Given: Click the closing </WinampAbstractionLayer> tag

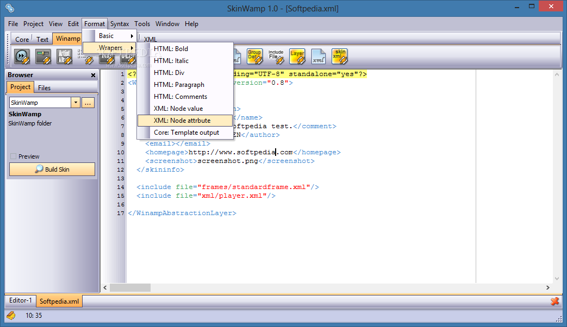Looking at the screenshot, I should point(182,213).
